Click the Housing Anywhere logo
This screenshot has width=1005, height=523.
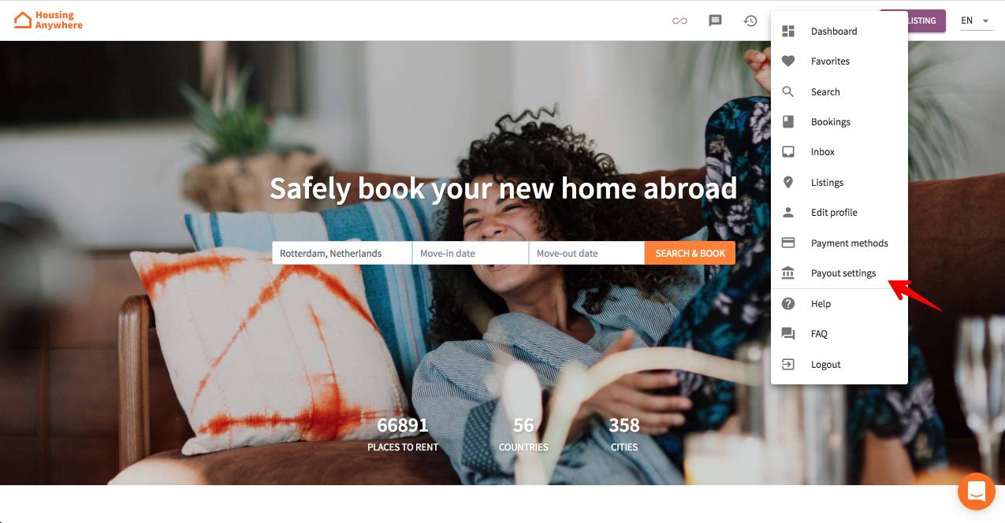48,20
